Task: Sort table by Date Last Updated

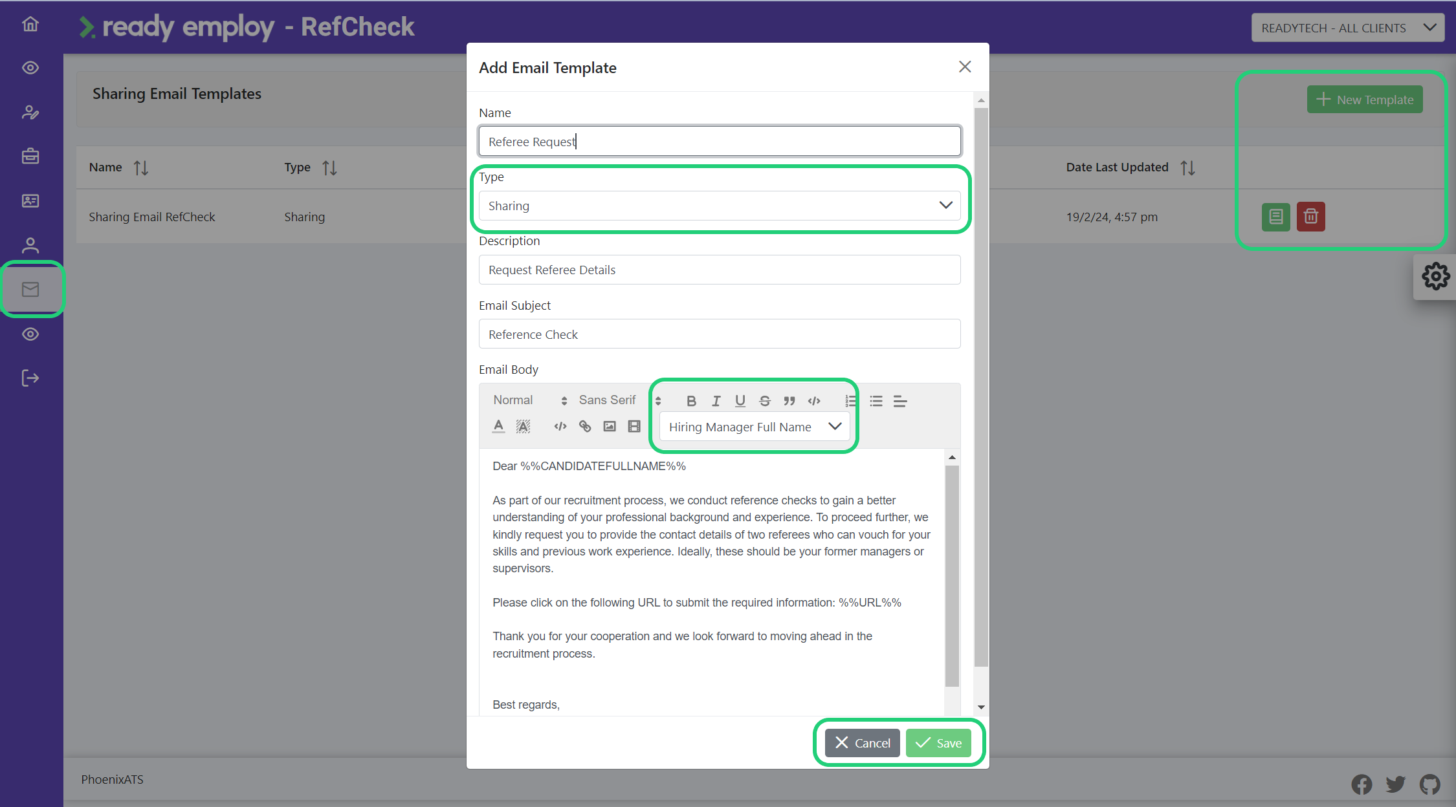Action: point(1187,168)
